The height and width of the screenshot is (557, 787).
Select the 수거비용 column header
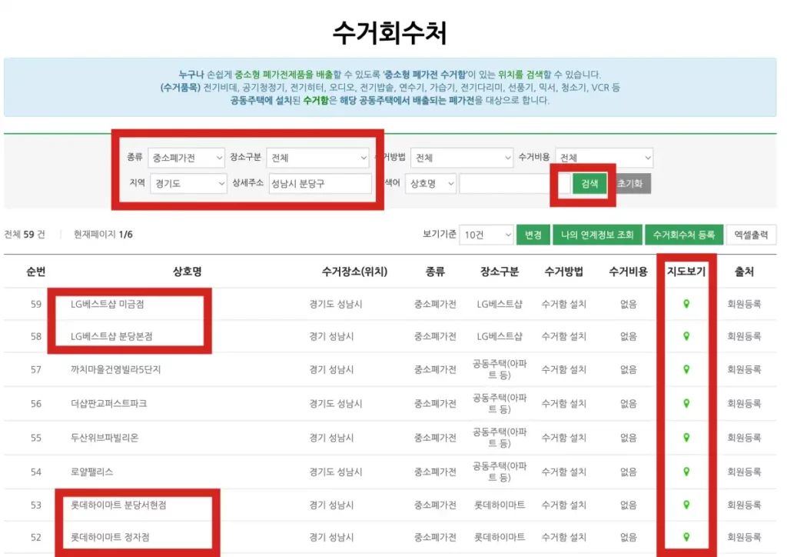(628, 272)
